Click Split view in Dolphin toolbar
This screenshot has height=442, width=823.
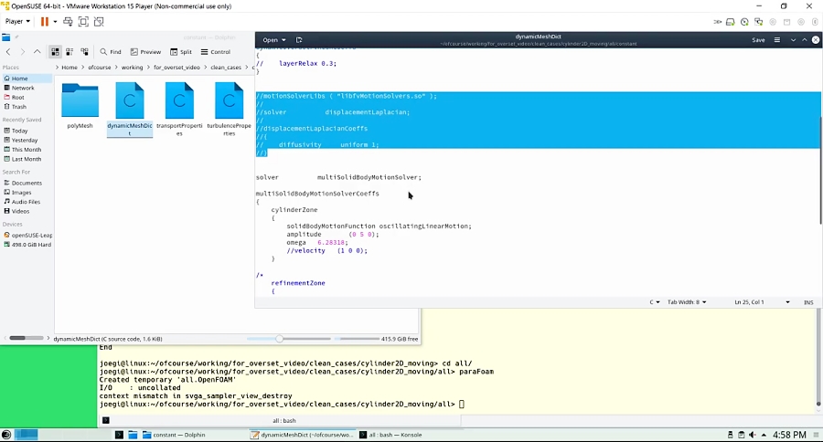[x=181, y=52]
